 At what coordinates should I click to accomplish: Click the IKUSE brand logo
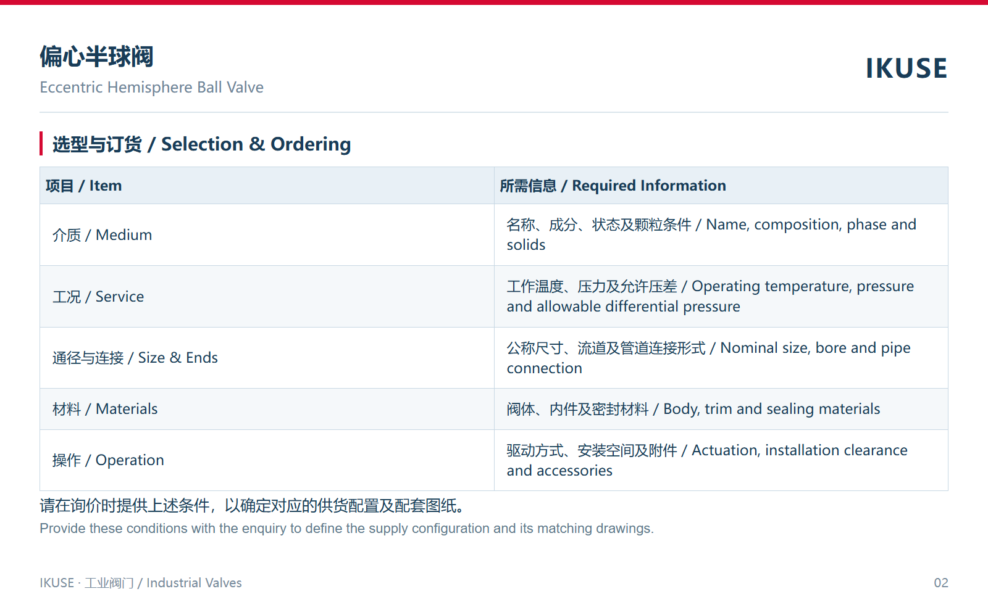point(906,68)
